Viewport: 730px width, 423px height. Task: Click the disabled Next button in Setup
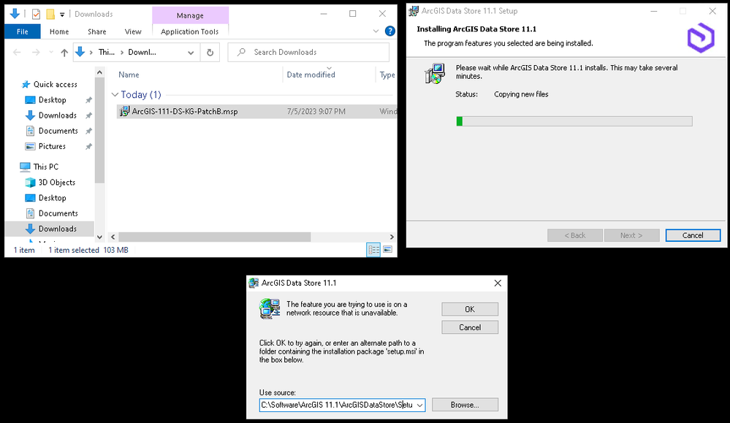(x=631, y=235)
